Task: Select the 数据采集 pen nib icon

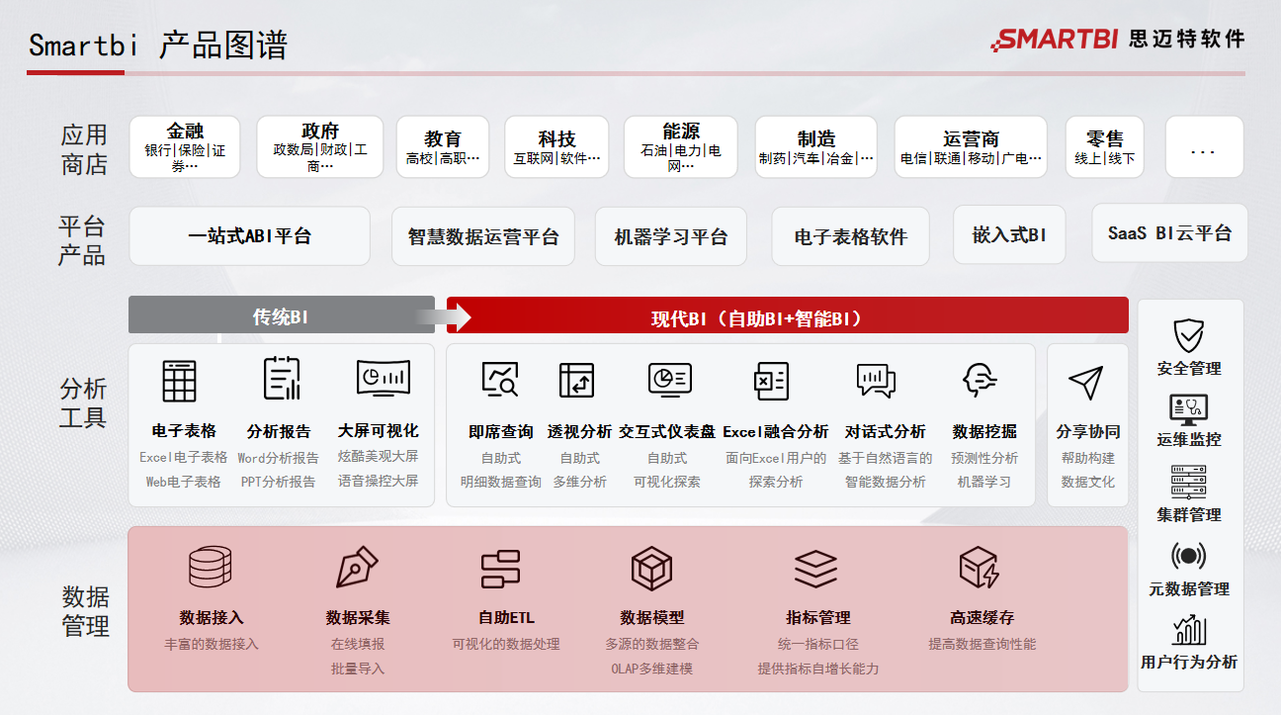Action: [357, 568]
